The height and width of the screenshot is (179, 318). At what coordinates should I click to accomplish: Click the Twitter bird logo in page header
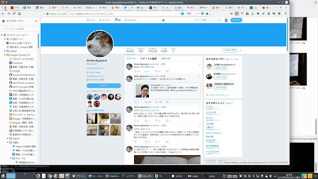coord(163,20)
